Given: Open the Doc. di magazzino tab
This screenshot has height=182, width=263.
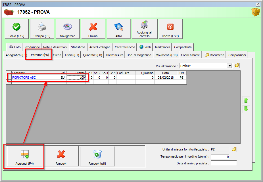Looking at the screenshot, I should [x=139, y=55].
